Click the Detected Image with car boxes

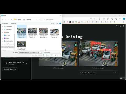[x=98, y=54]
